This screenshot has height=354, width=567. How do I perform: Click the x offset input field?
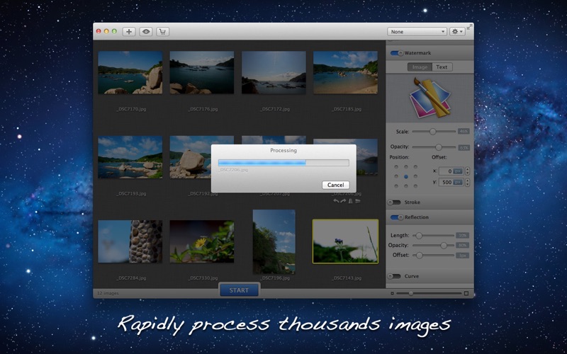click(451, 171)
